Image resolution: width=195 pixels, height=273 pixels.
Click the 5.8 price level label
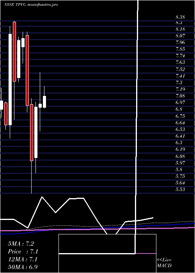point(179,169)
